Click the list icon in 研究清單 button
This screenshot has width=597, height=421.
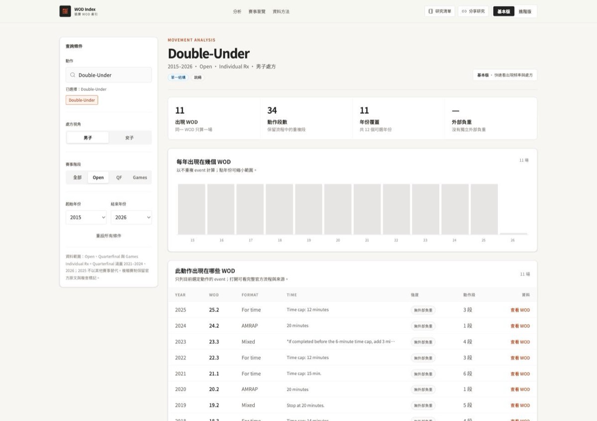click(x=431, y=11)
